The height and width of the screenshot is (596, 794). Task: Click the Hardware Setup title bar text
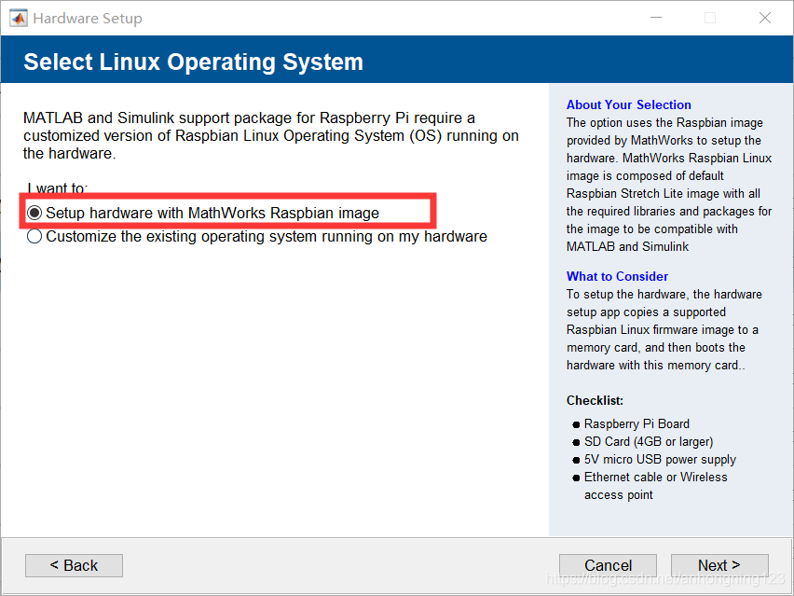click(88, 18)
